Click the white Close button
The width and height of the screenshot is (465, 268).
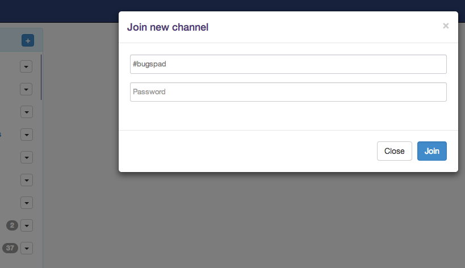(x=395, y=151)
